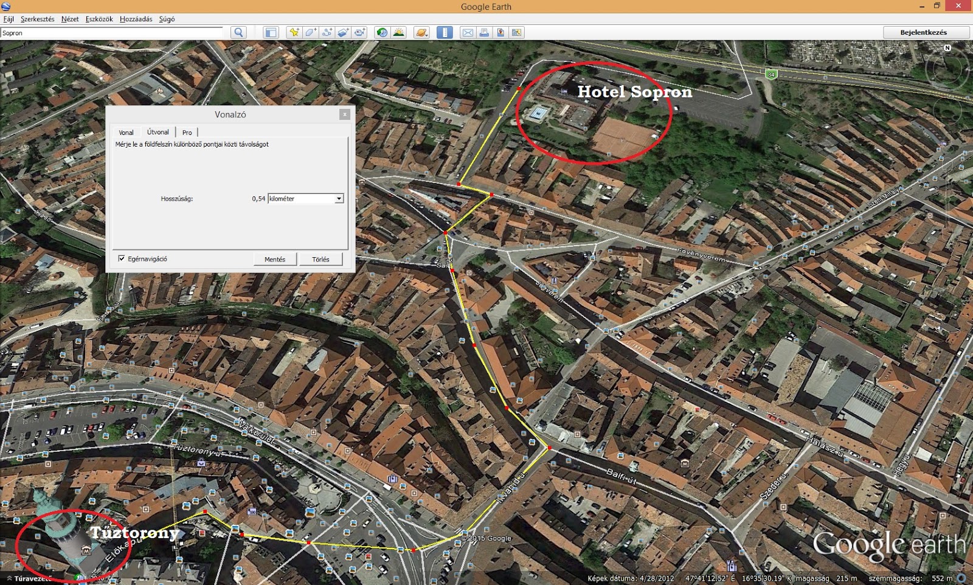Toggle sunlight across the landscape

399,33
